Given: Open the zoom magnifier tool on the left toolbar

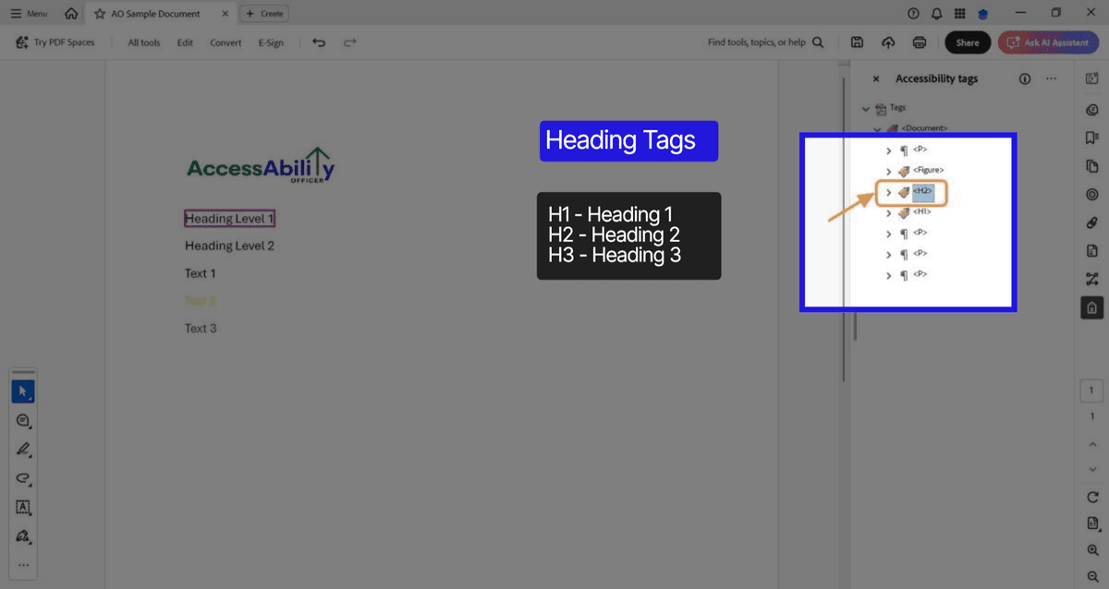Looking at the screenshot, I should coord(23,420).
